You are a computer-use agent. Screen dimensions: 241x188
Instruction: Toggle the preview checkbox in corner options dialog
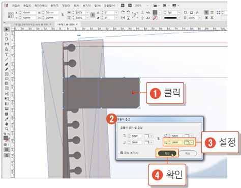tap(122, 153)
